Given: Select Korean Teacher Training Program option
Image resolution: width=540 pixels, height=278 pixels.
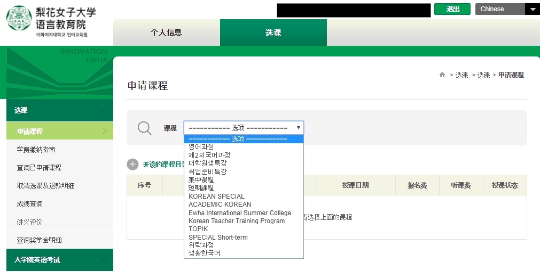Looking at the screenshot, I should point(244,220).
